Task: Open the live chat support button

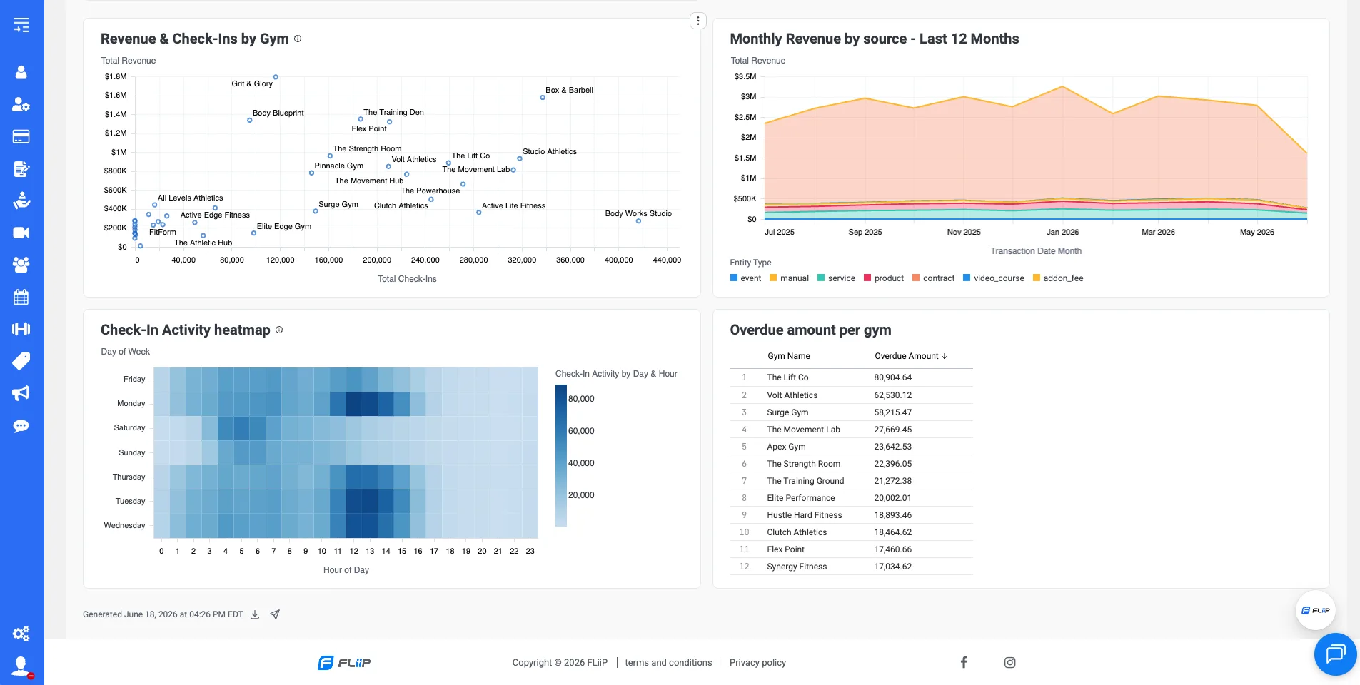Action: pyautogui.click(x=1335, y=654)
